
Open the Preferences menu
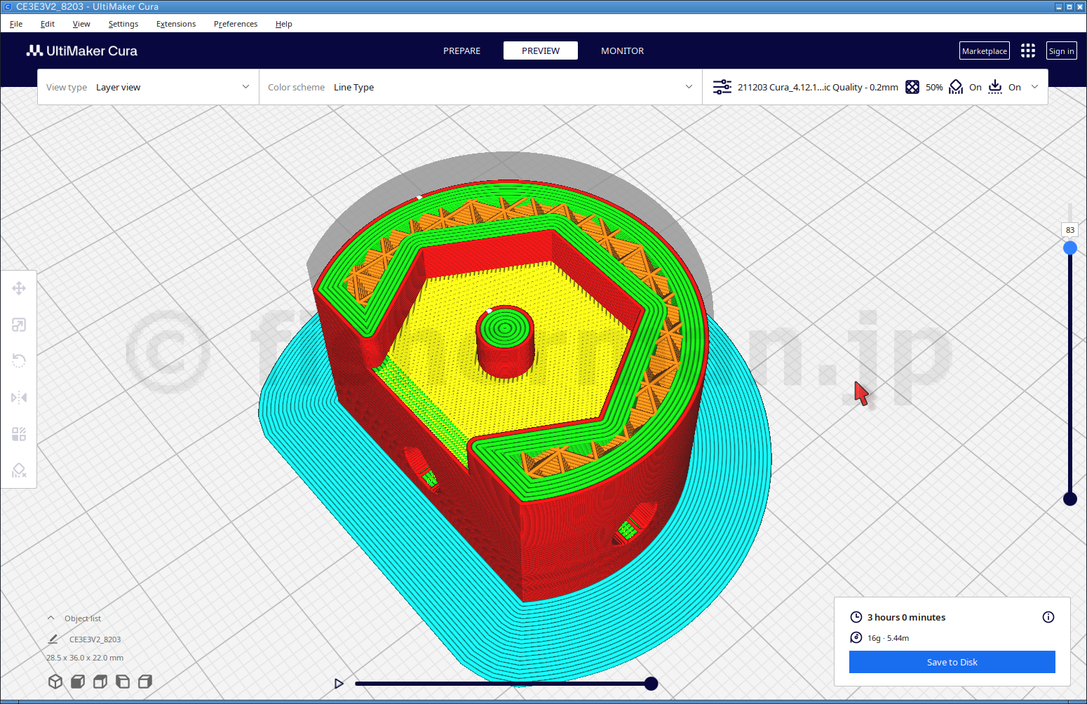click(236, 24)
